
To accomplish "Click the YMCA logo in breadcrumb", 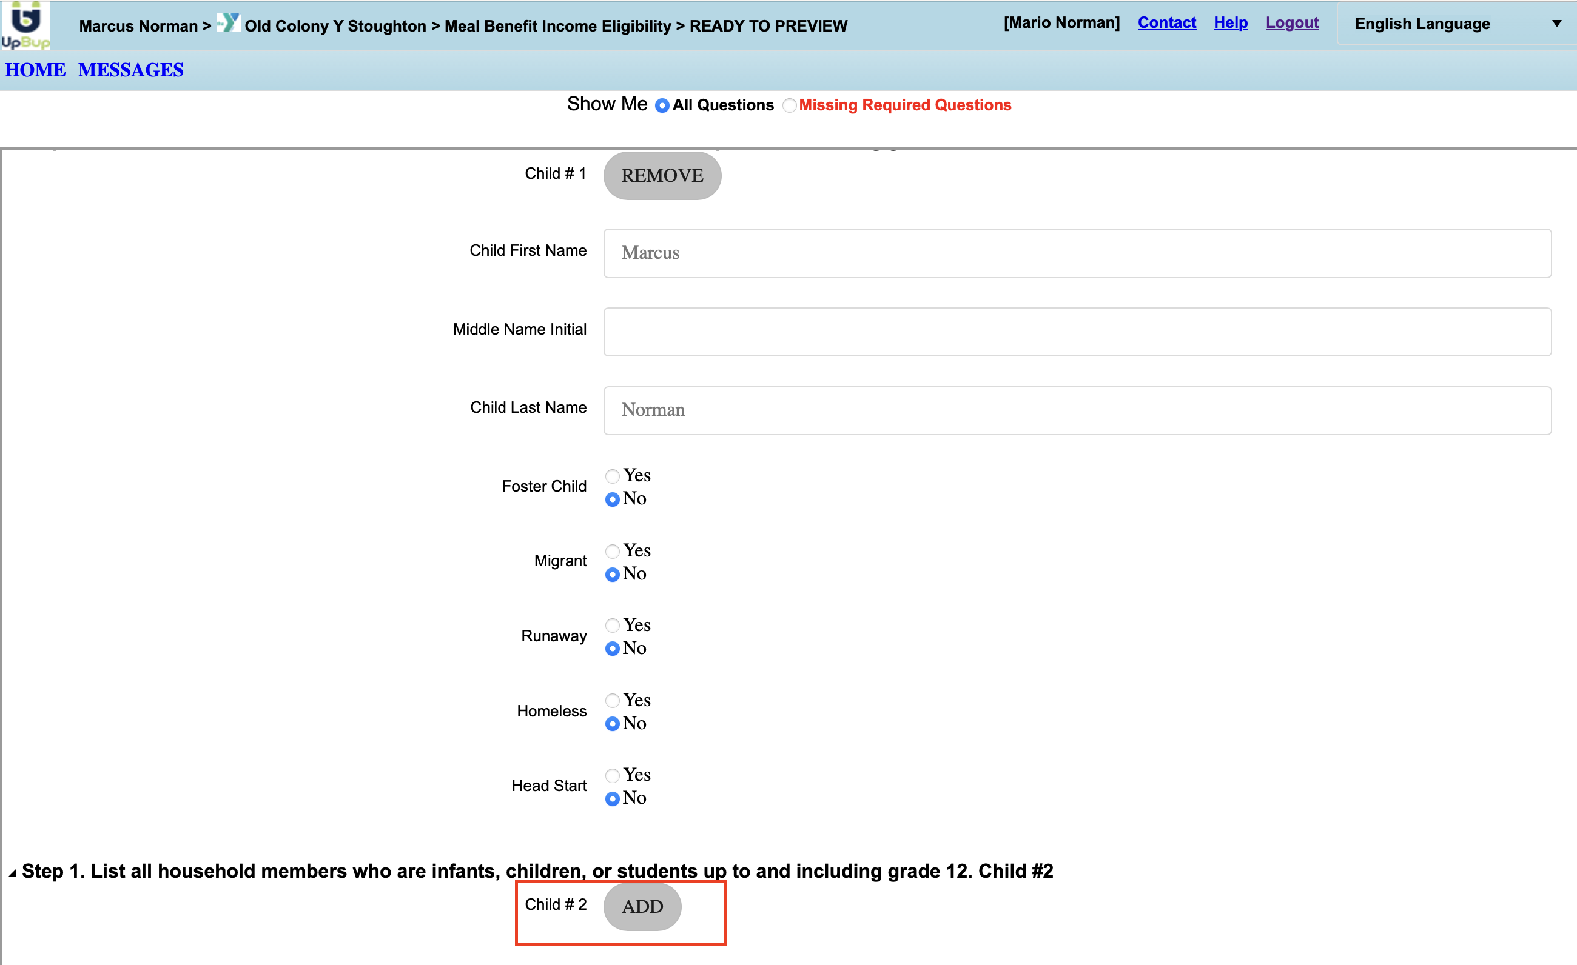I will (x=228, y=23).
